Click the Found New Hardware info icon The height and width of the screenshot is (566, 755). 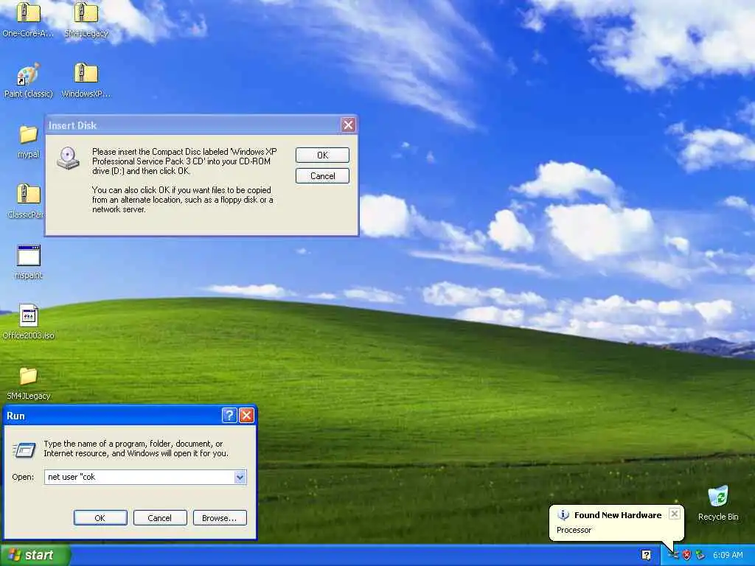coord(563,515)
